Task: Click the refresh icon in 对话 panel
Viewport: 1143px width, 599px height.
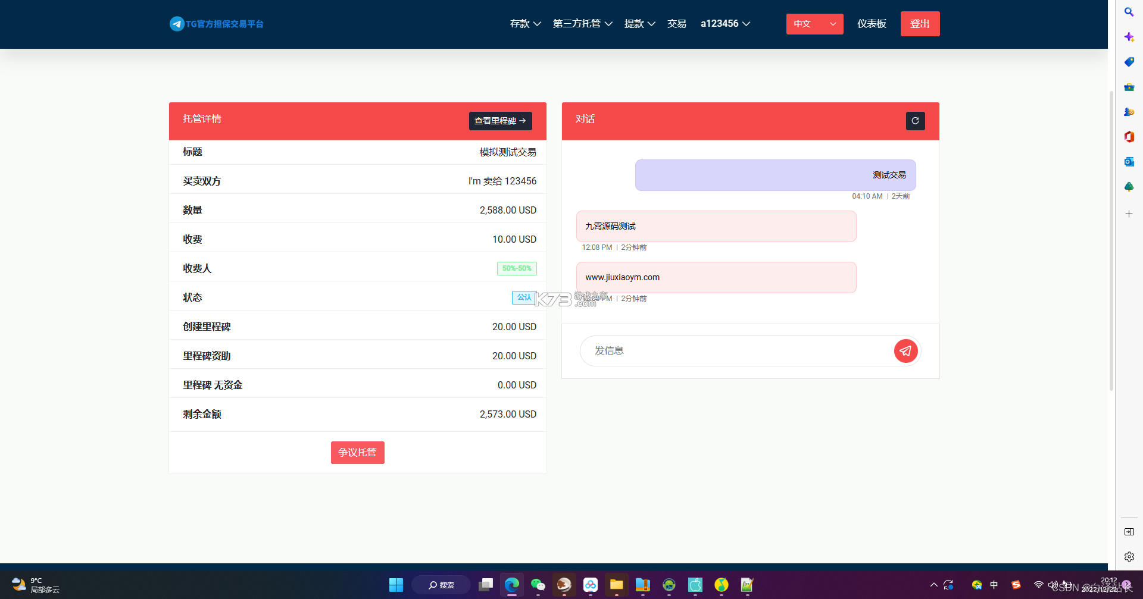Action: (x=915, y=121)
